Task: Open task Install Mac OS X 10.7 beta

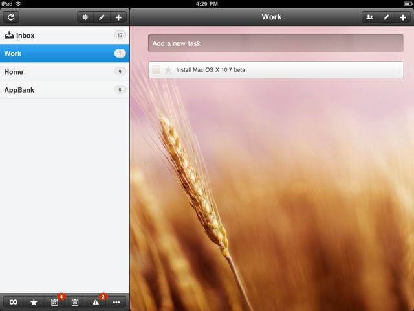Action: (276, 70)
